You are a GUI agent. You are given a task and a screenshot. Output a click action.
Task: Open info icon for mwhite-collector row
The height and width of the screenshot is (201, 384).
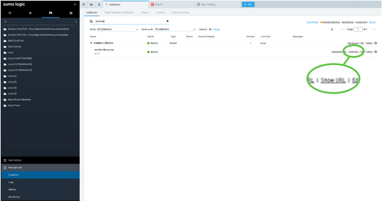376,43
